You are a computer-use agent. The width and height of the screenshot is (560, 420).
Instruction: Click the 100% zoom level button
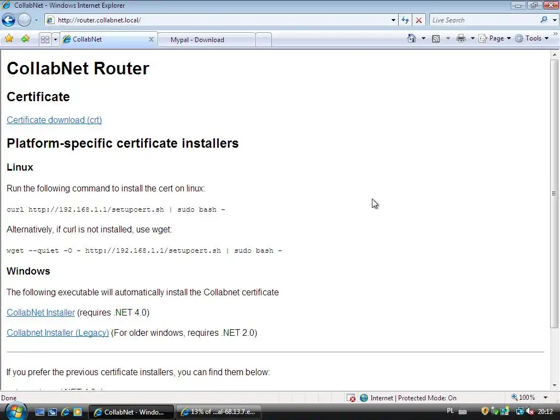523,398
